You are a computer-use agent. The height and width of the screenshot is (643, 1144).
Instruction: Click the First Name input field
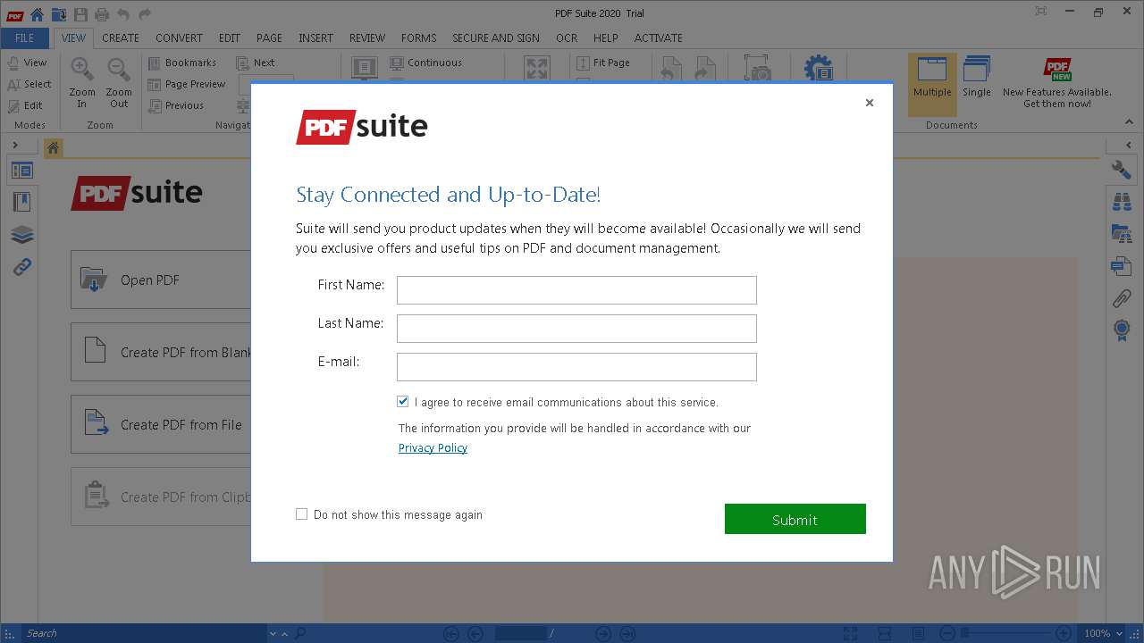[x=576, y=290]
